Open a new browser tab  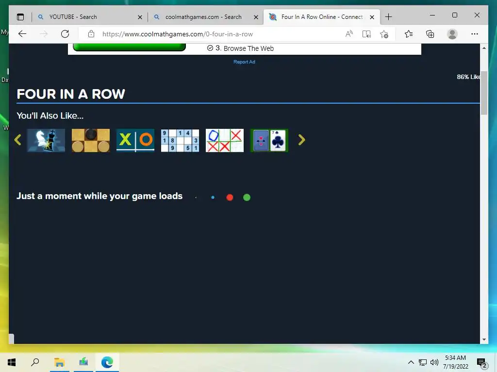pyautogui.click(x=388, y=17)
